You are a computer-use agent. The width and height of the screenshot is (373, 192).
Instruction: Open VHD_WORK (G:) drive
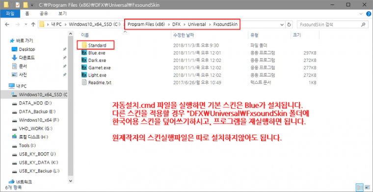pos(36,129)
